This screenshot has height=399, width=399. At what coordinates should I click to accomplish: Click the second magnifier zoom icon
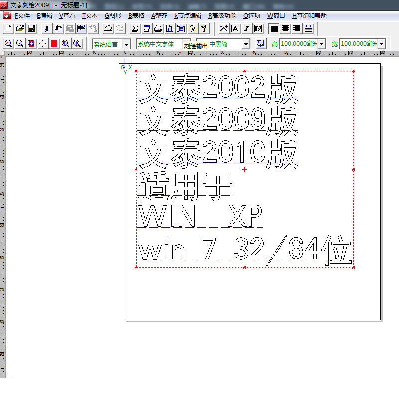(x=20, y=44)
